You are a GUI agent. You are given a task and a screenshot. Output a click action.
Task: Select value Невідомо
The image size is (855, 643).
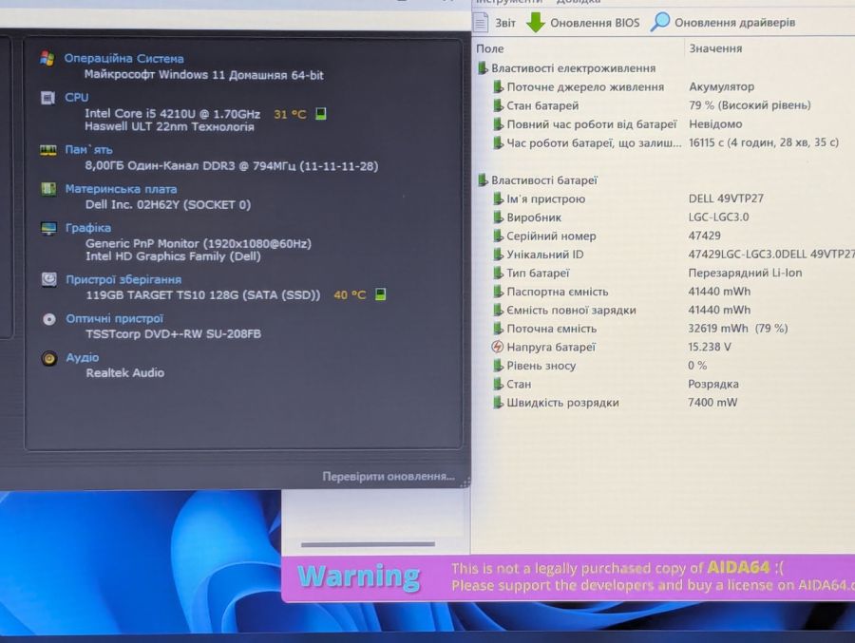click(715, 123)
